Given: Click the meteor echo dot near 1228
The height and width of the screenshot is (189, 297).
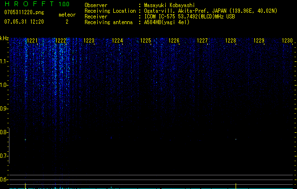Looking at the screenshot, I should (x=236, y=139).
